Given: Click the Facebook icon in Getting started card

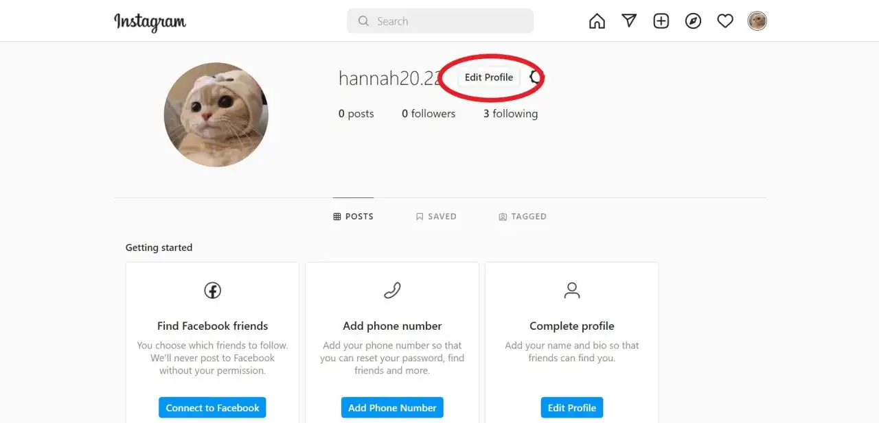Looking at the screenshot, I should (x=212, y=291).
